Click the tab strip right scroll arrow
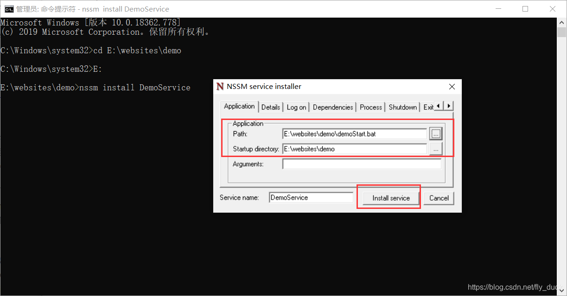Viewport: 567px width, 296px height. [x=448, y=106]
